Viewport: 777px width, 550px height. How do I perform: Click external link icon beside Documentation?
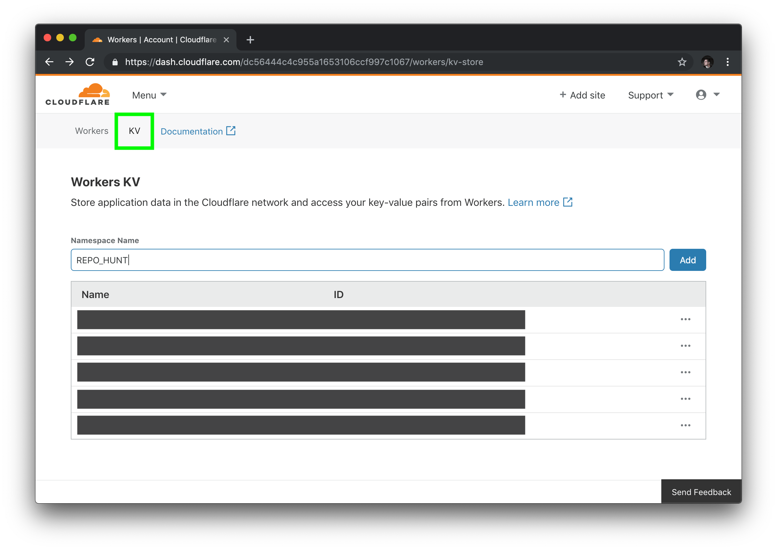pyautogui.click(x=231, y=131)
